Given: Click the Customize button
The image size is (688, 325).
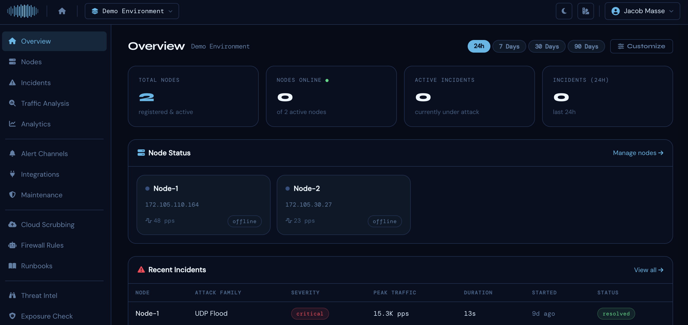Looking at the screenshot, I should pos(642,46).
